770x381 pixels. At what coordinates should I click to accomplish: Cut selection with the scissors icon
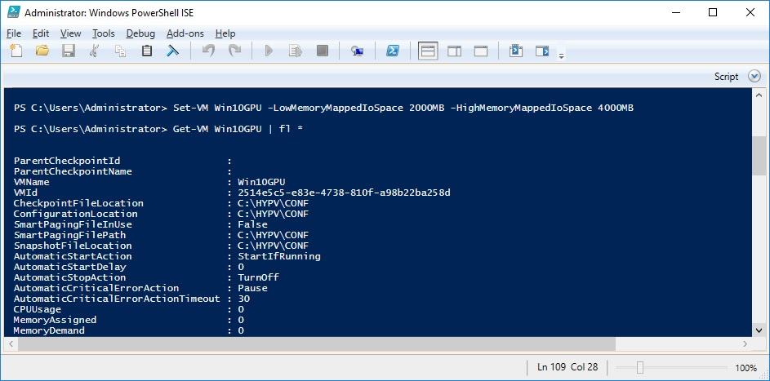(x=94, y=51)
